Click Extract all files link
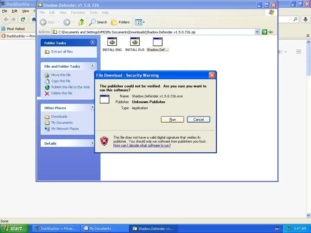Viewport: 311px width, 233px height. (x=62, y=52)
